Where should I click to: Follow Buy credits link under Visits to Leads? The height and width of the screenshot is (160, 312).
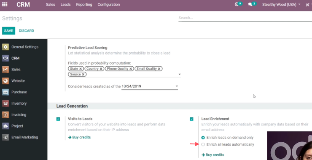[x=79, y=137]
